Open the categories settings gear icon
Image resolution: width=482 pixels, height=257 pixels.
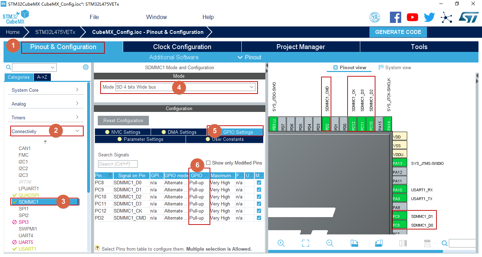tap(86, 67)
